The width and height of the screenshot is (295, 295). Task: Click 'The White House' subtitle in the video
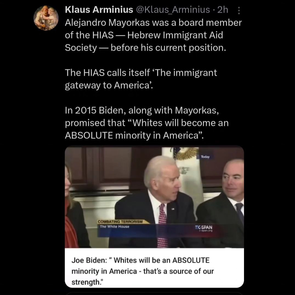(x=115, y=226)
